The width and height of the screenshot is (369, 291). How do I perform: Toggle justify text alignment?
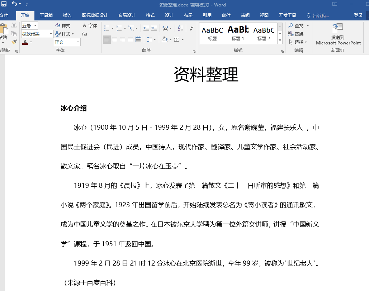(131, 39)
